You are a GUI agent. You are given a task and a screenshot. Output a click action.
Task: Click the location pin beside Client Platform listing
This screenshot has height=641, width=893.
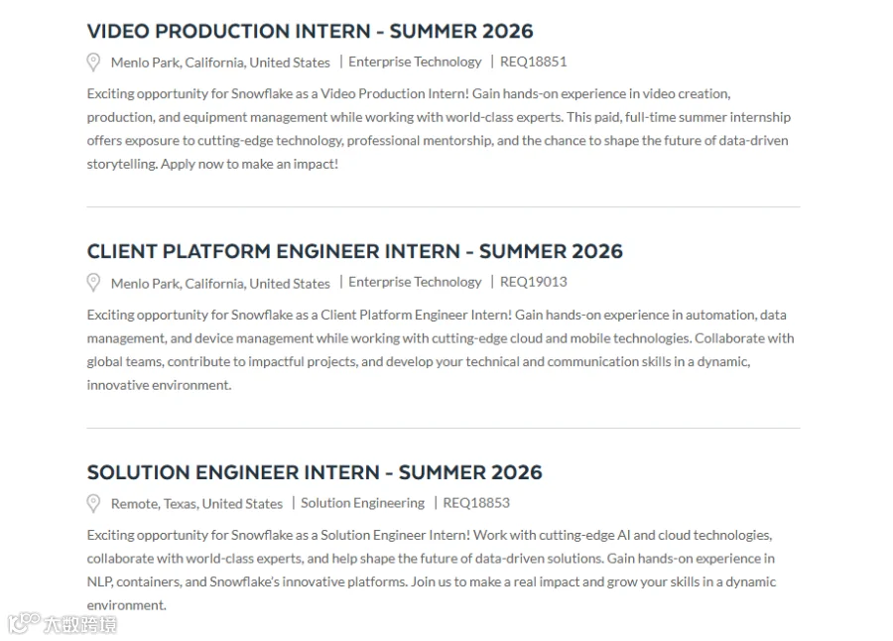(x=93, y=283)
